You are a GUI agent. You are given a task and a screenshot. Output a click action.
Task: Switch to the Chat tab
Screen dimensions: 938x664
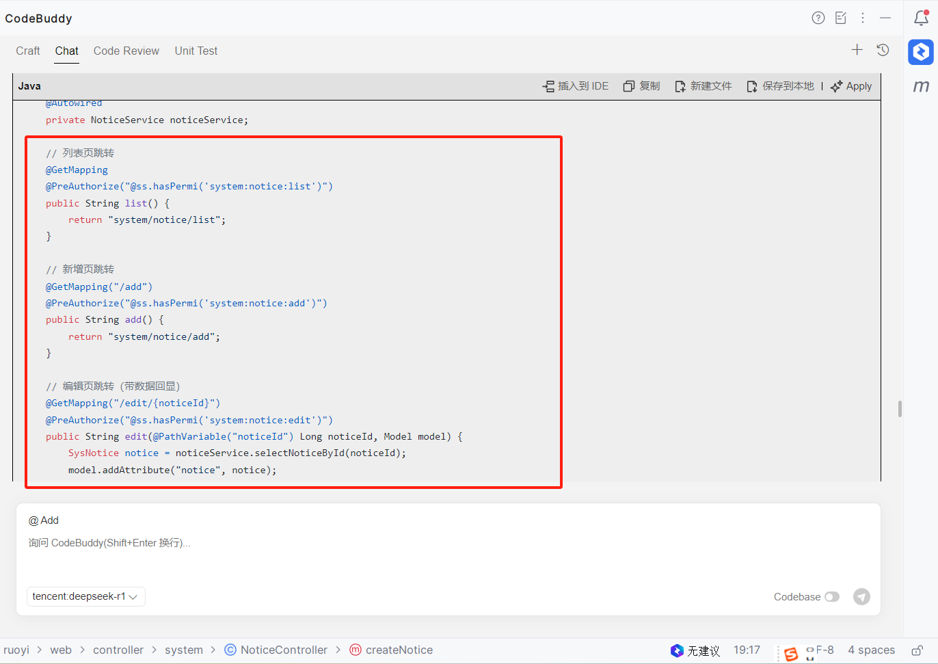(67, 51)
